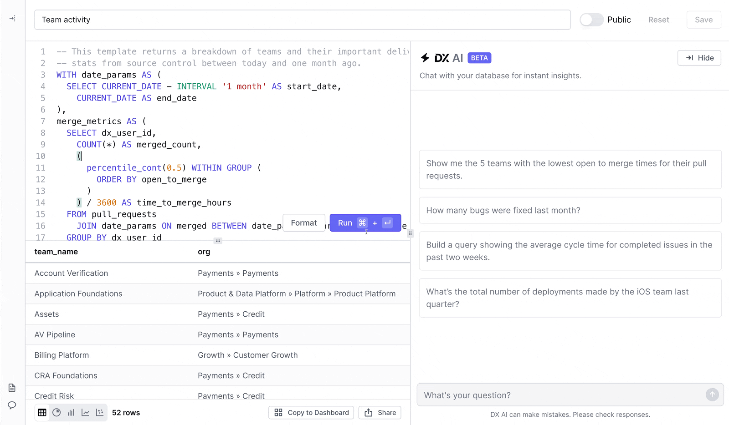729x425 pixels.
Task: Click the 'What's your question?' input field
Action: click(560, 395)
